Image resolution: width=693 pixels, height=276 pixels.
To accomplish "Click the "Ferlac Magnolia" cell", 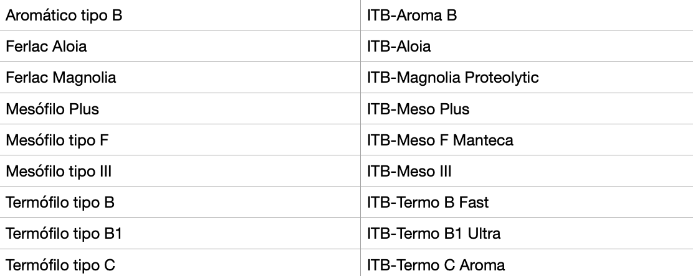I will click(60, 78).
